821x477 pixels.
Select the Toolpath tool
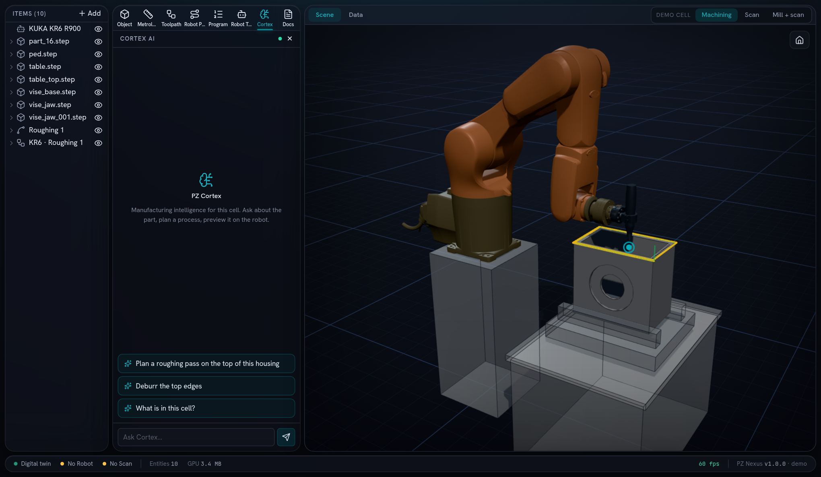click(171, 18)
